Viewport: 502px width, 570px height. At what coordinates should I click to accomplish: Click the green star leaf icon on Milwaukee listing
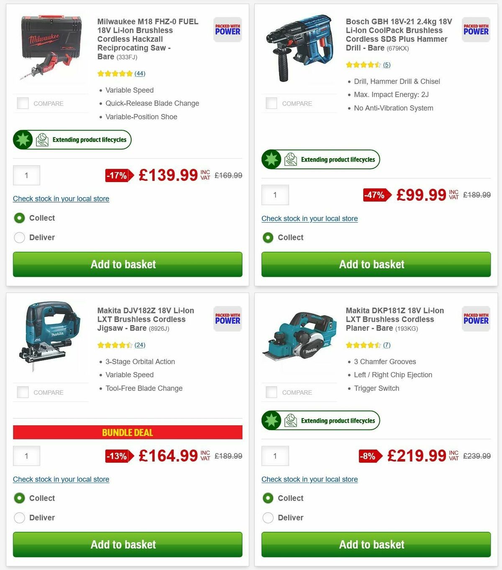pos(24,139)
